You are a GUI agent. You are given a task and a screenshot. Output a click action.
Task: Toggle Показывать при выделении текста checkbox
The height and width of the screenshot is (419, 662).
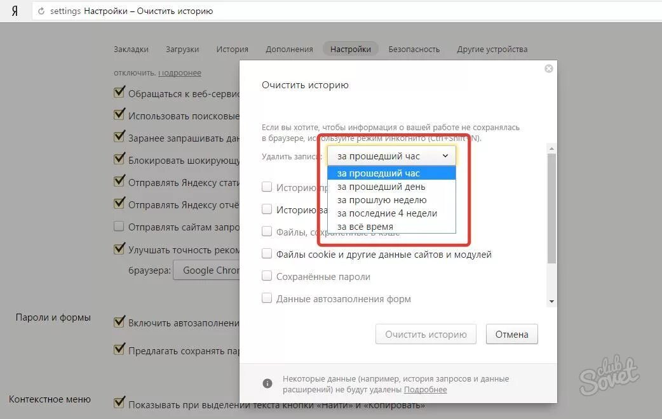pos(119,402)
